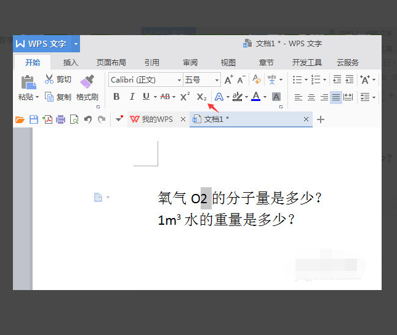The height and width of the screenshot is (335, 397).
Task: Apply character shading with the gray A icon
Action: coord(276,97)
